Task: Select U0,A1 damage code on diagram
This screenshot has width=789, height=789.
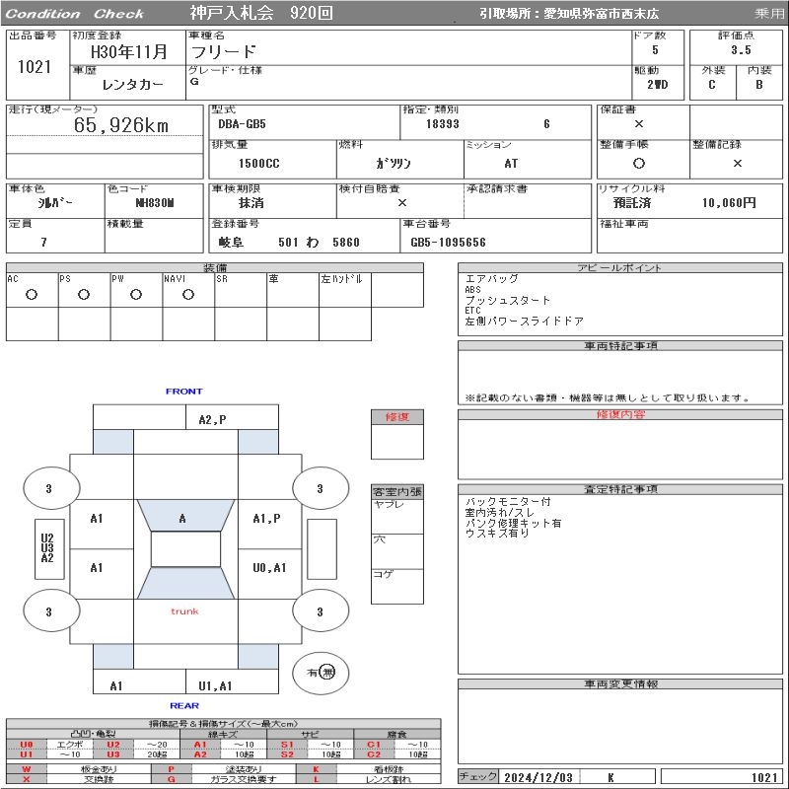Action: pos(269,568)
